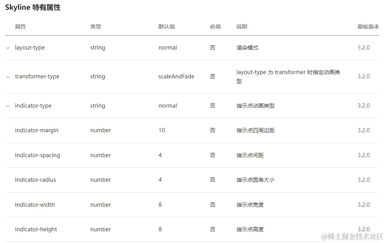Expand the indicator-type row chevron

coord(8,106)
